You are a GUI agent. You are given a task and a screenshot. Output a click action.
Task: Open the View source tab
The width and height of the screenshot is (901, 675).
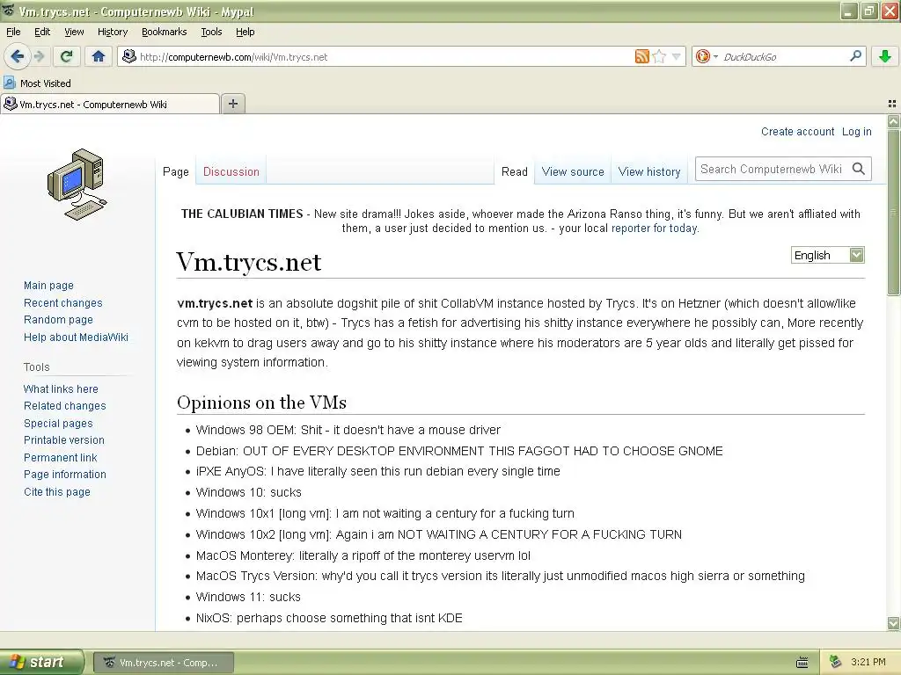tap(573, 171)
